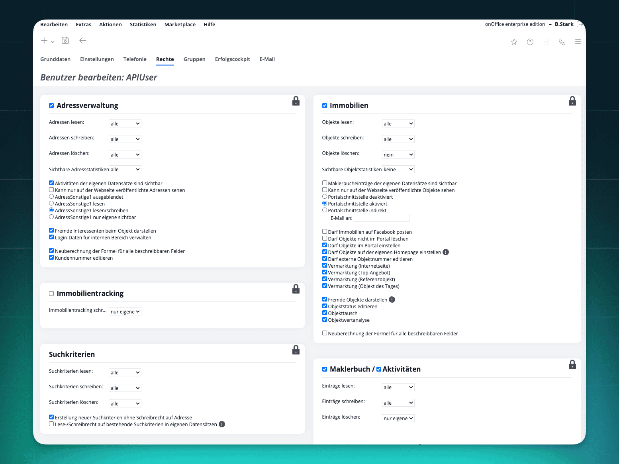The image size is (619, 464).
Task: Open the Statistiken menu
Action: (x=143, y=25)
